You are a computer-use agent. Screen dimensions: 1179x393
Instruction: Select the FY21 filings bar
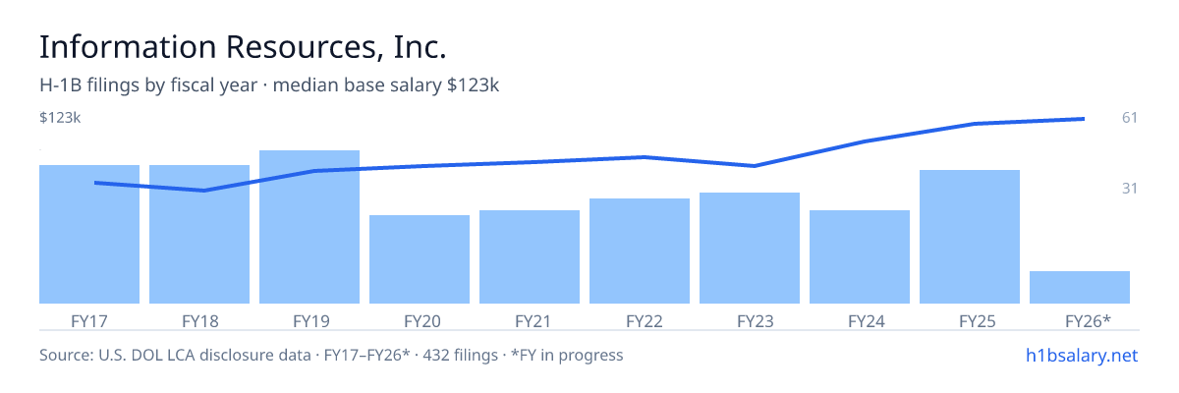530,256
